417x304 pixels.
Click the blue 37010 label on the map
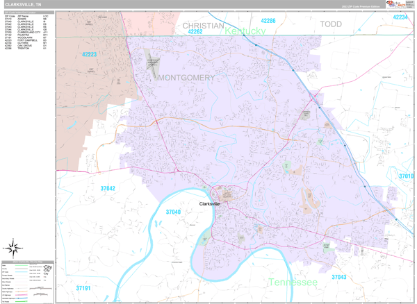pyautogui.click(x=407, y=176)
